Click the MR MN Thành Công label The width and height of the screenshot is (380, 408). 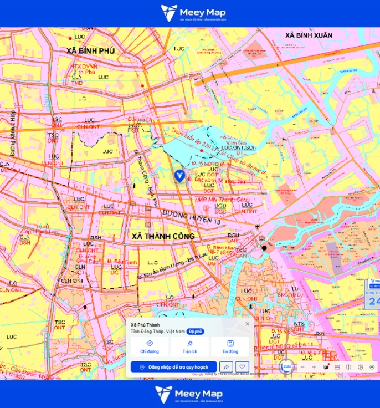tap(223, 200)
